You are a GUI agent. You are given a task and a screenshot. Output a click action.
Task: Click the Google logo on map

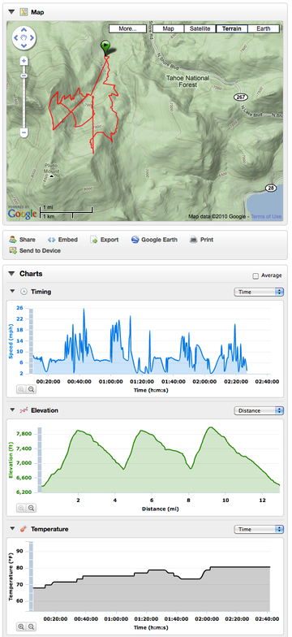point(22,213)
